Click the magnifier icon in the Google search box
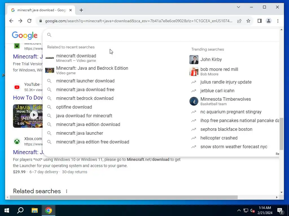289x216 pixels. point(49,35)
